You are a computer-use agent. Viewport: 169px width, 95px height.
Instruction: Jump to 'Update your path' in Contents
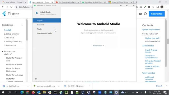152,38
